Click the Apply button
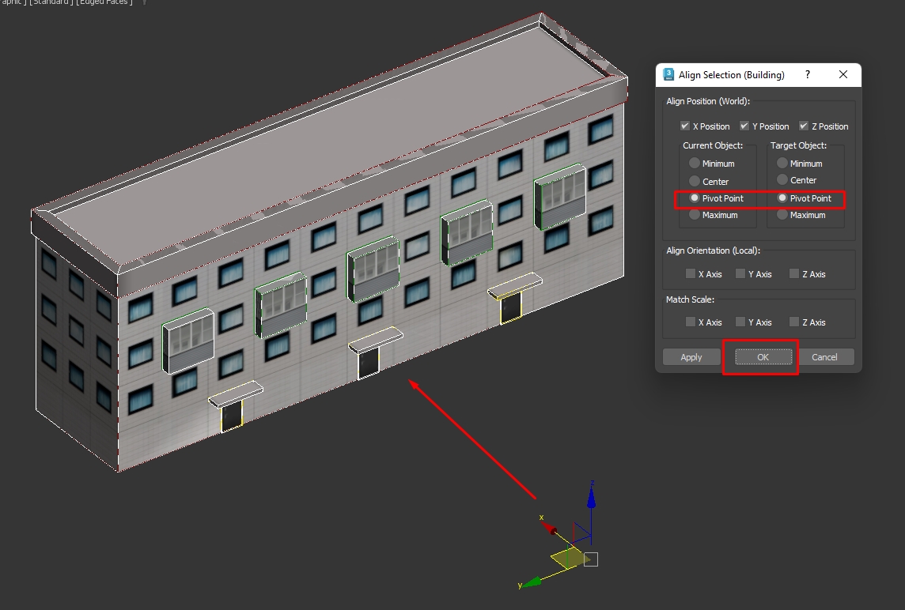Viewport: 905px width, 610px height. click(691, 357)
